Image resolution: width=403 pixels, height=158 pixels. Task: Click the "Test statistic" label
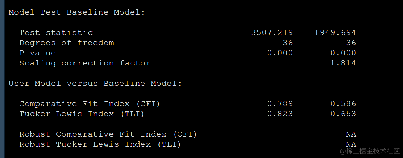click(56, 33)
